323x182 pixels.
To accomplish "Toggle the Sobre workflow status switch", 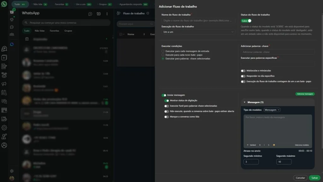I will [246, 21].
